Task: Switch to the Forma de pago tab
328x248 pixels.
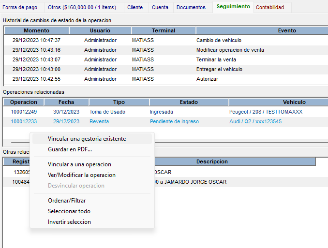Action: [20, 7]
